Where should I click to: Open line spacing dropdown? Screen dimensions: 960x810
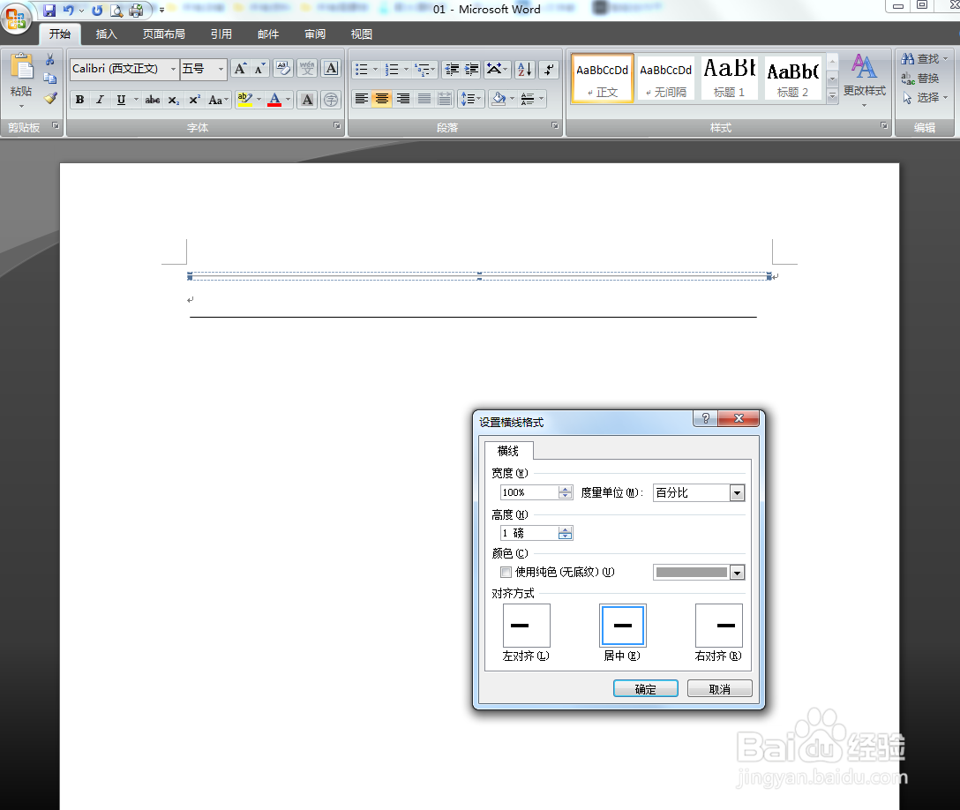click(x=470, y=99)
